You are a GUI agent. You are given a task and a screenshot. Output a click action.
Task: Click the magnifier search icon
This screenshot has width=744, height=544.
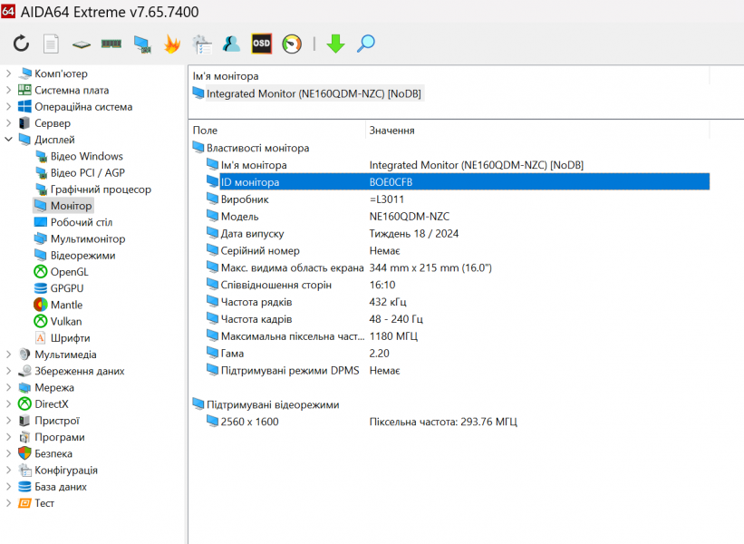[x=366, y=44]
